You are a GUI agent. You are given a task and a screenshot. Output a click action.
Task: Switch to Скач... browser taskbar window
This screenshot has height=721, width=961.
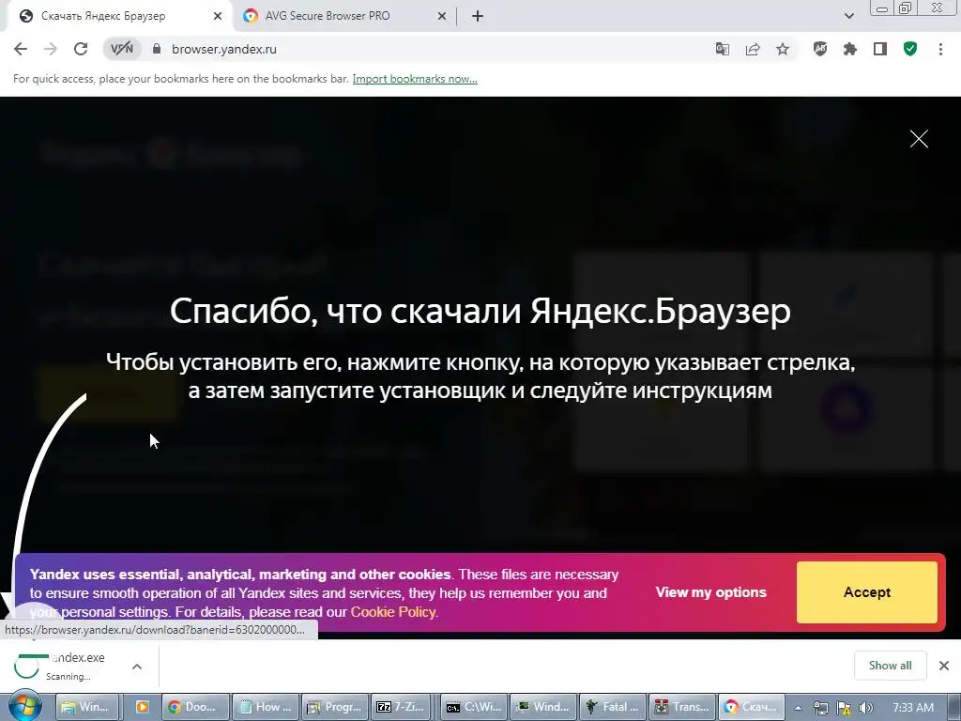(x=753, y=707)
